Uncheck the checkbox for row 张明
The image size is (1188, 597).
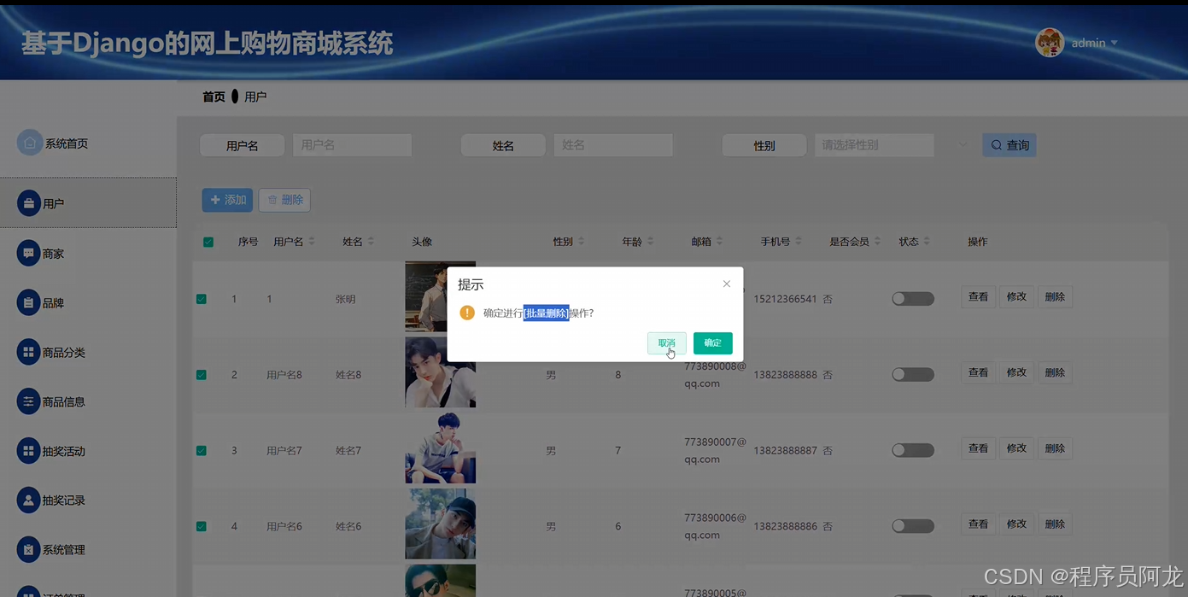(202, 299)
